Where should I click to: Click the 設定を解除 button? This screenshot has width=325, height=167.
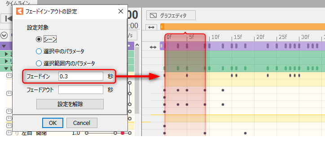[x=70, y=104]
